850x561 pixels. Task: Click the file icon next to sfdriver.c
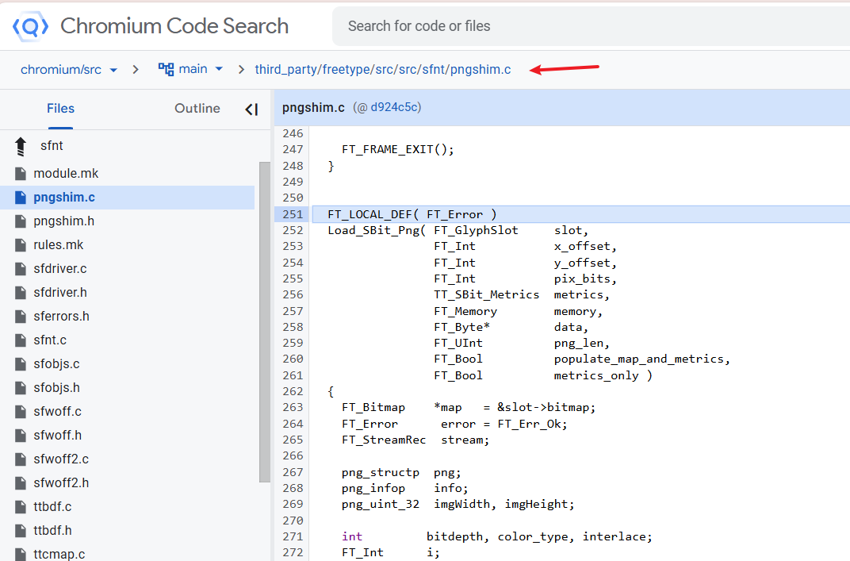pyautogui.click(x=21, y=269)
